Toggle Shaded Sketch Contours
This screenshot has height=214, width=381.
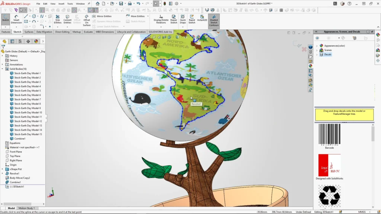(x=214, y=20)
